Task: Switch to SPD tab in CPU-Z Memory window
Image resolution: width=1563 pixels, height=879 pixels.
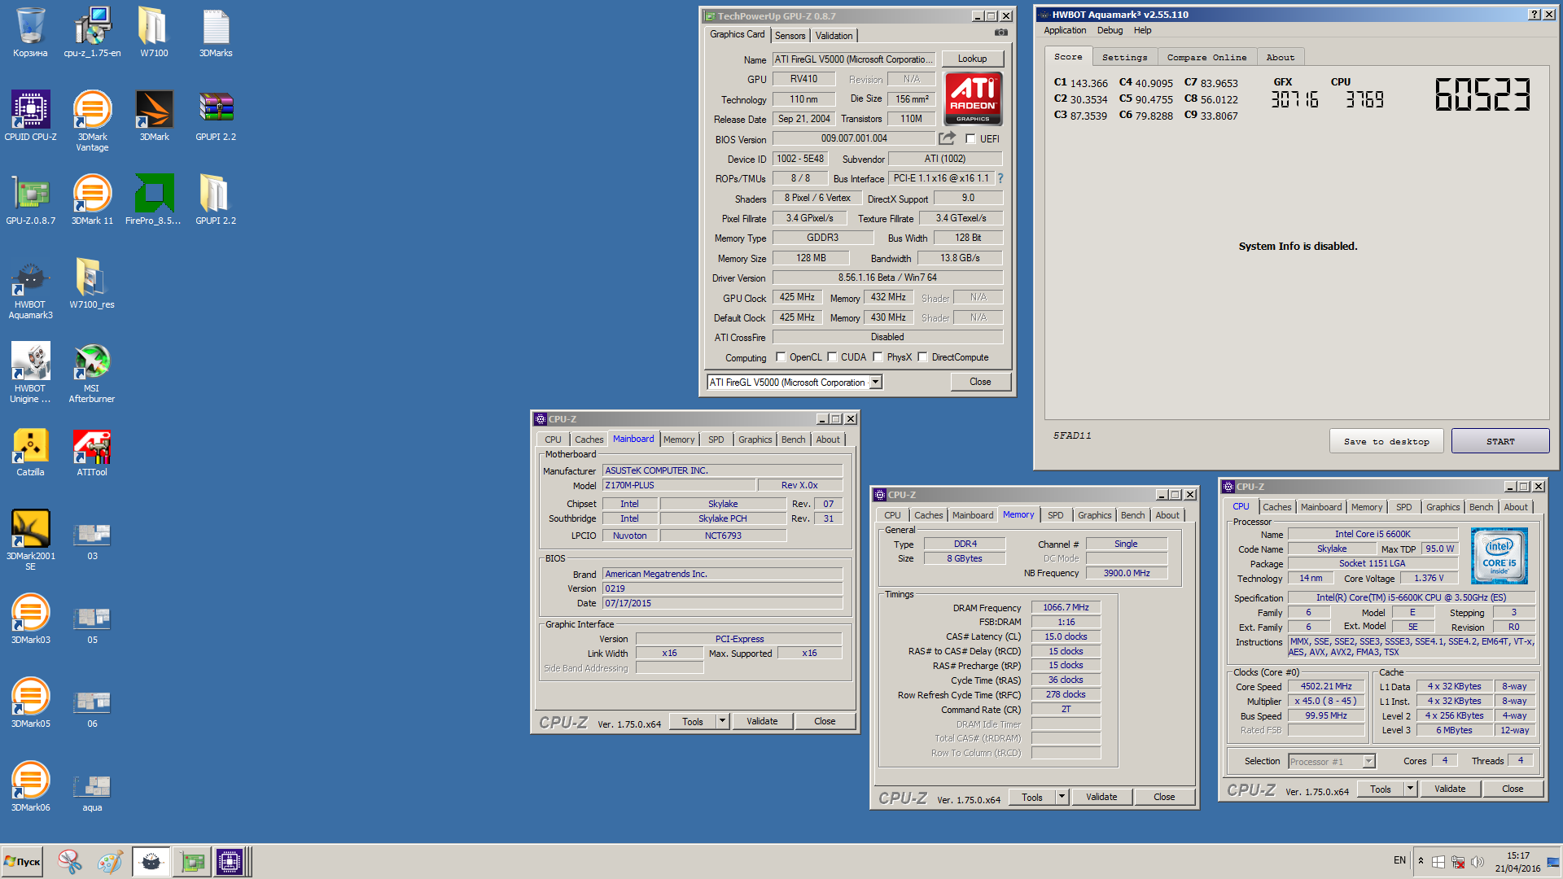Action: point(1055,515)
